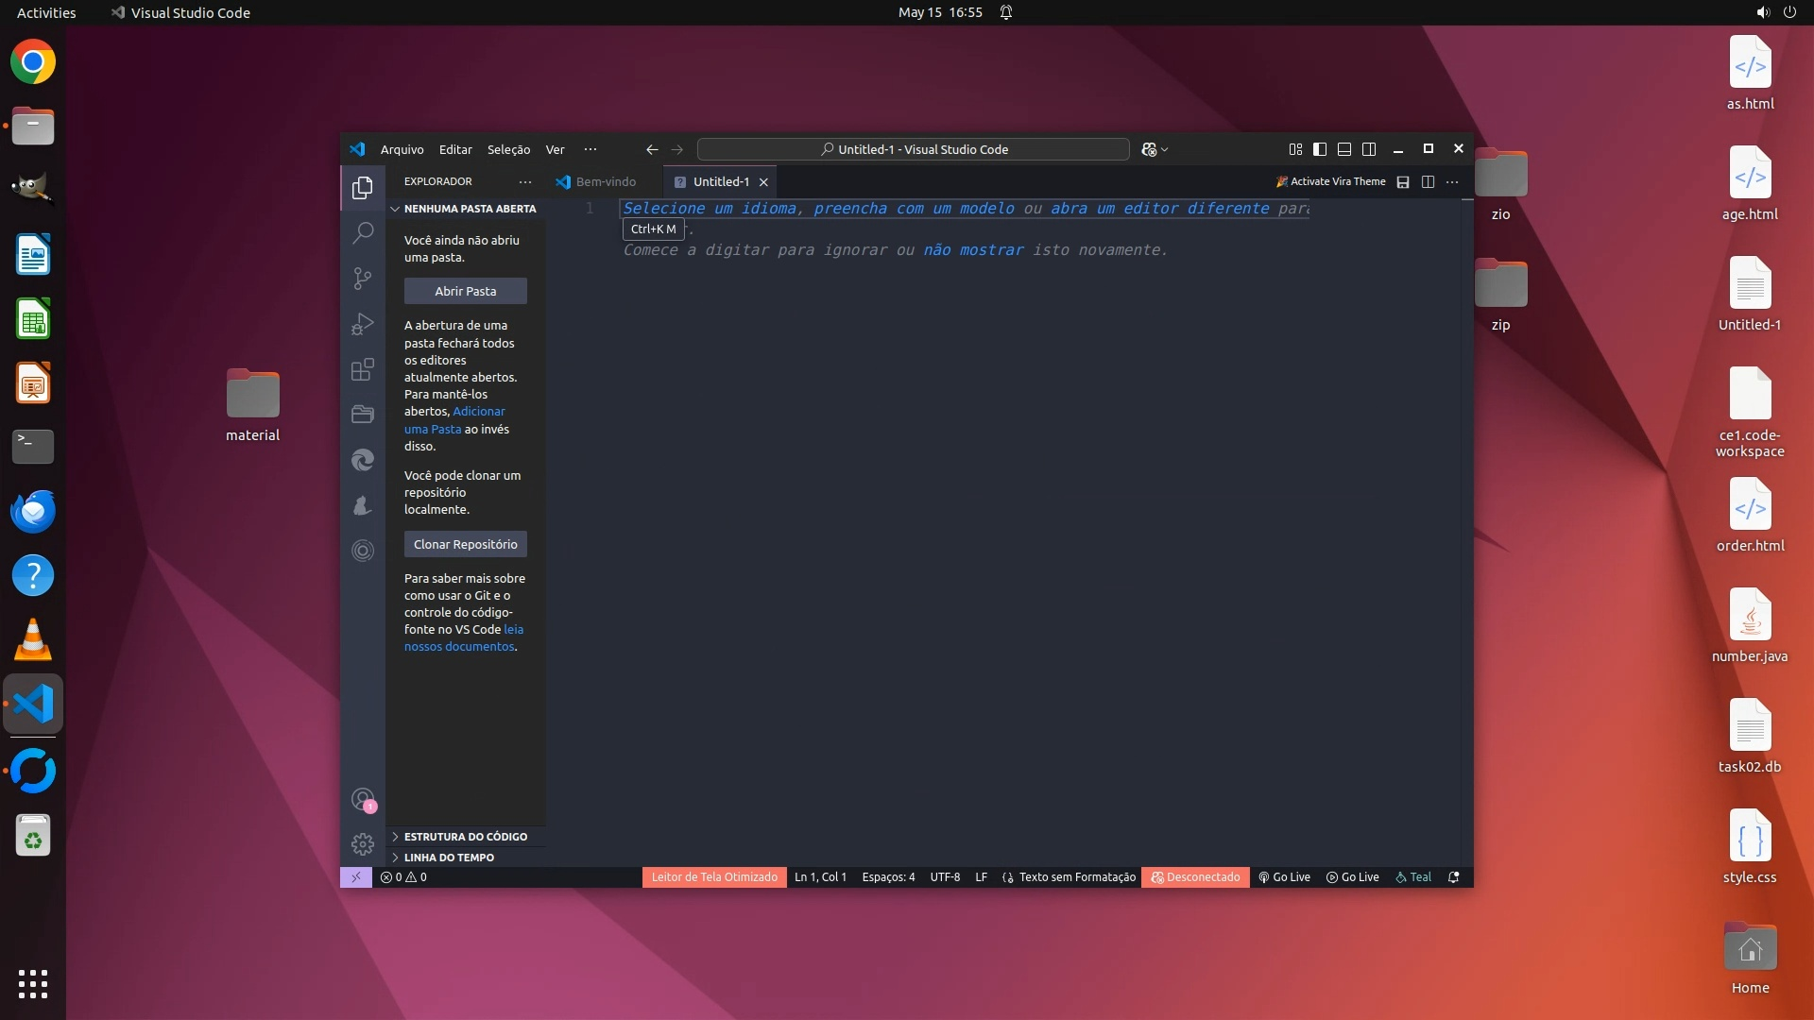Open the Source Control view

point(363,279)
